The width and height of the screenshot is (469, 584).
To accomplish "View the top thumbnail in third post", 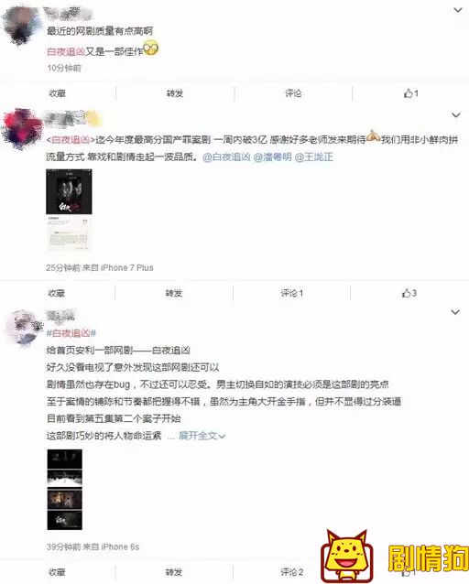I will 64,459.
